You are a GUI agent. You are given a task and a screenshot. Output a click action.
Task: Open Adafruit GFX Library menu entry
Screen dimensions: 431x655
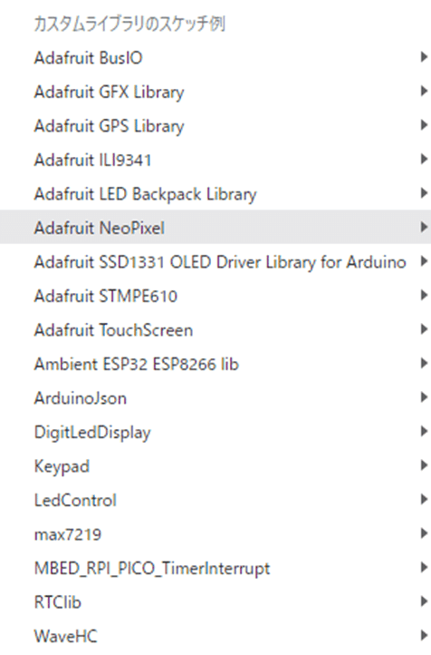[215, 92]
